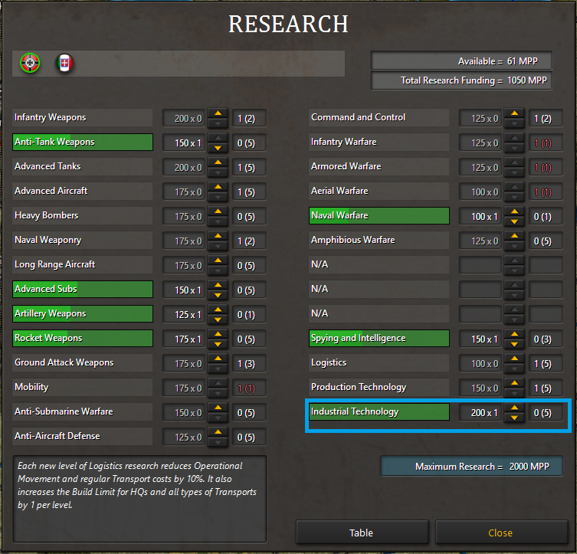The image size is (577, 554).
Task: Click the Total Research Funding 1050 MPP field
Action: click(x=461, y=80)
